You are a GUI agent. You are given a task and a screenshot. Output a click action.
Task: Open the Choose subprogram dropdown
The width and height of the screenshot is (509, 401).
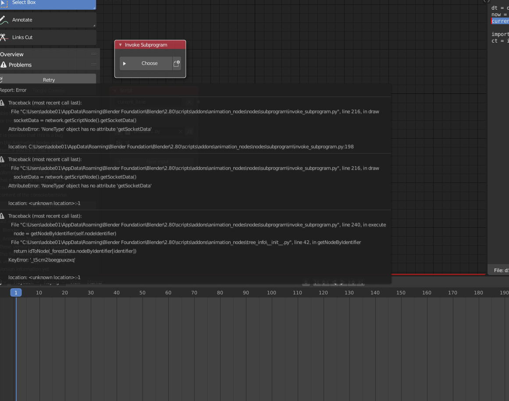click(149, 63)
